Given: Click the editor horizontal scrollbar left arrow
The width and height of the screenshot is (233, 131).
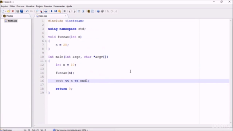Looking at the screenshot, I should 35,126.
